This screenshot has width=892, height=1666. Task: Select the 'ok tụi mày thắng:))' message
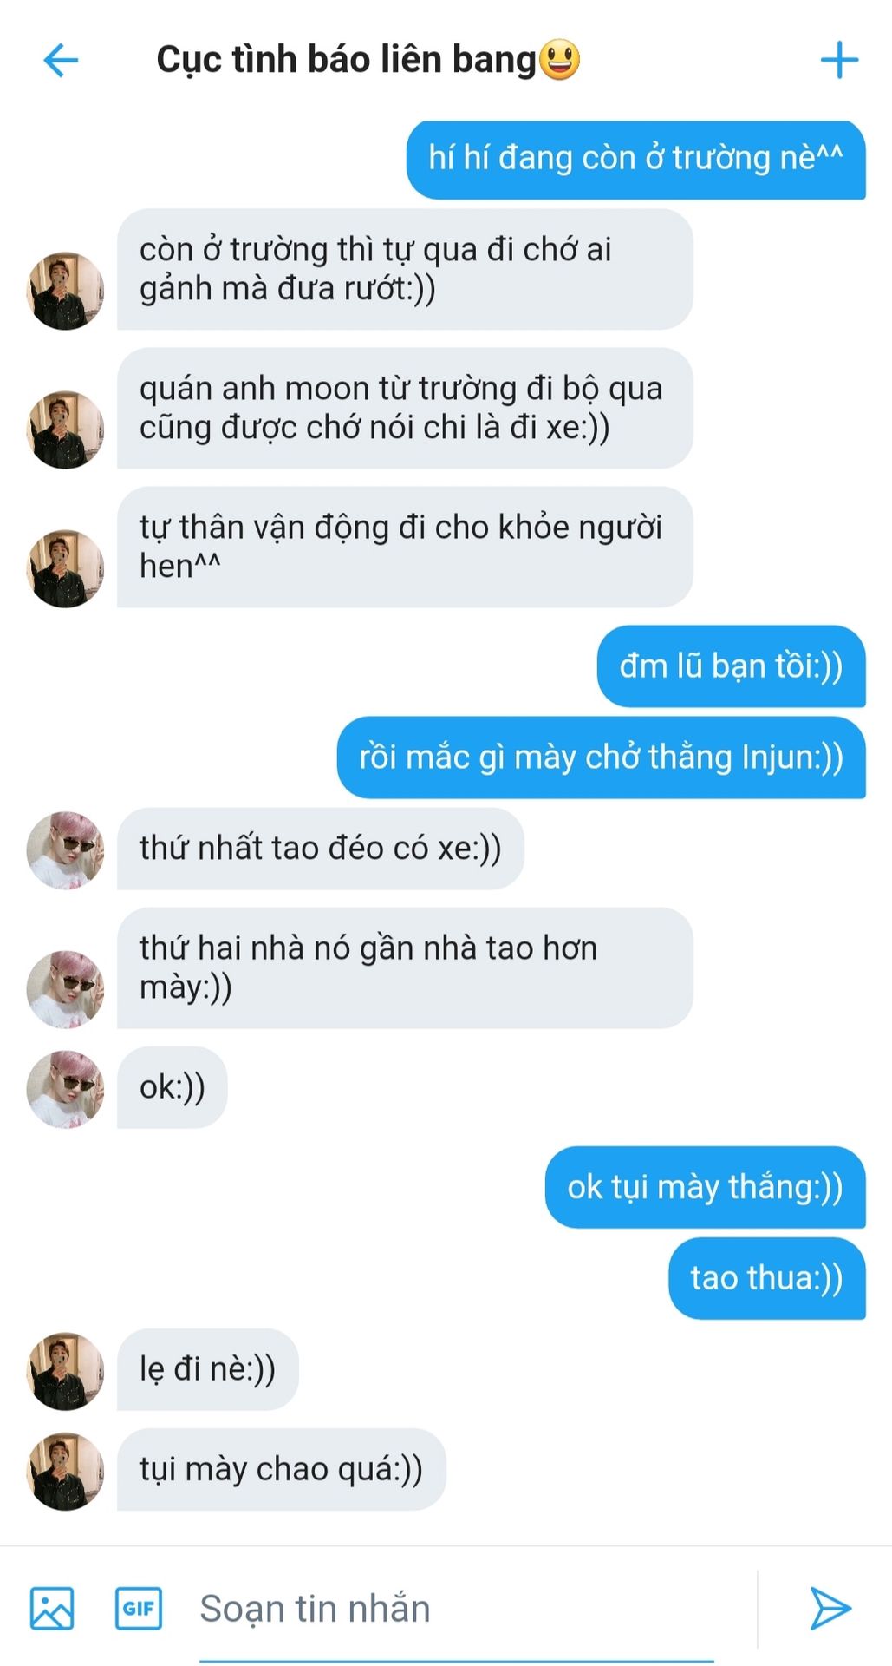click(x=705, y=1187)
